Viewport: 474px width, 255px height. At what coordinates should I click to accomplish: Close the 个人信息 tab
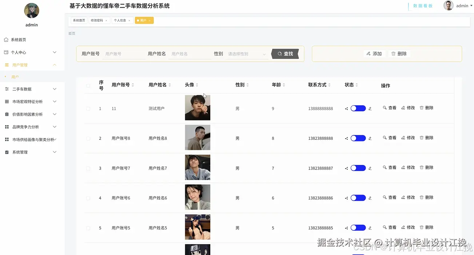pos(129,21)
